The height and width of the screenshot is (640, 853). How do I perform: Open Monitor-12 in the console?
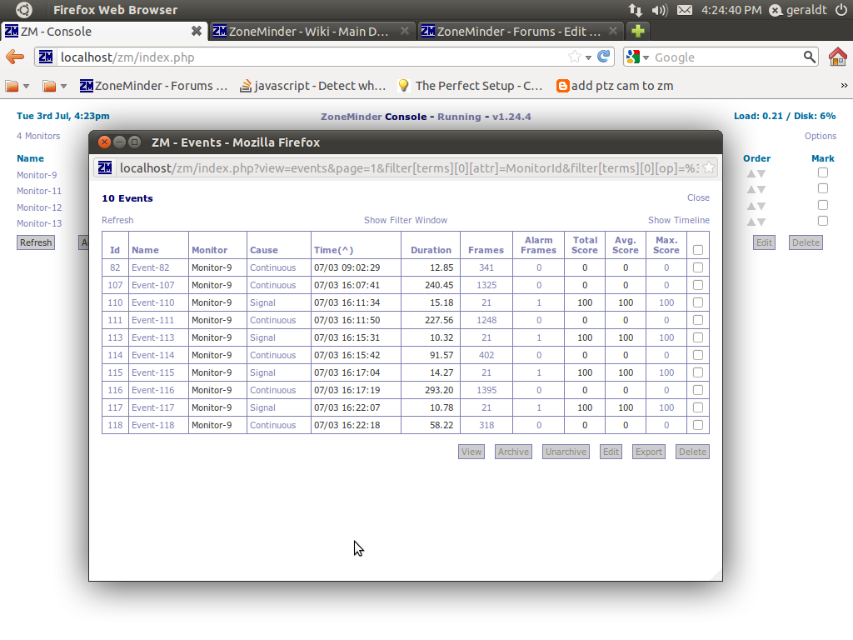point(39,207)
